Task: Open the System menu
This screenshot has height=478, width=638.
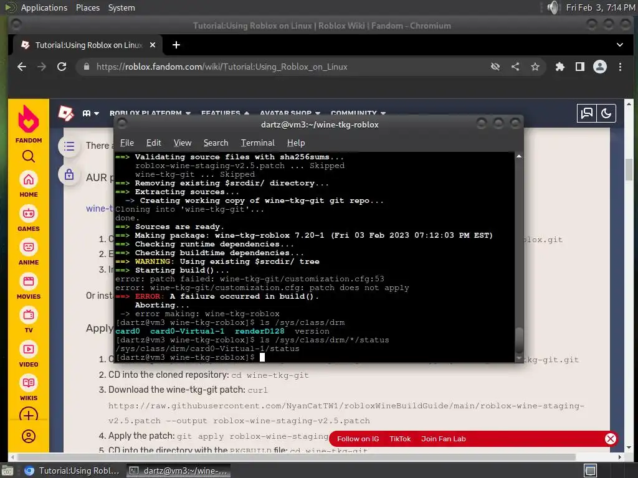Action: 121,7
